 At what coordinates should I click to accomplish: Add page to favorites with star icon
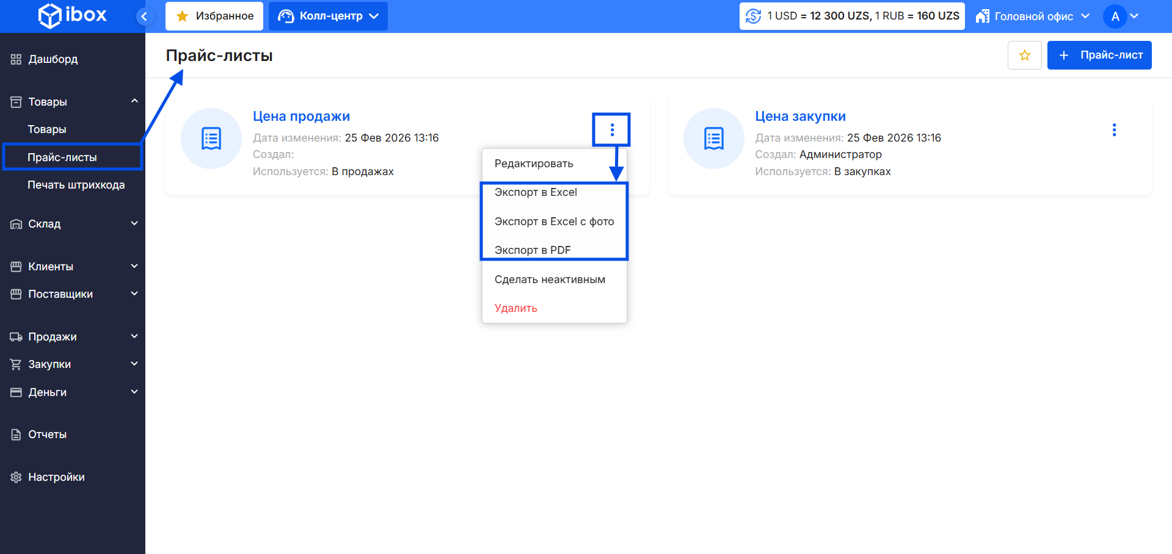pyautogui.click(x=1024, y=56)
